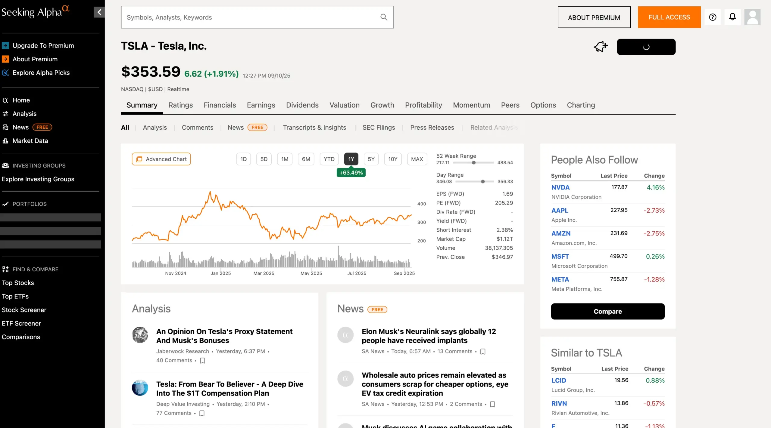Open the notifications bell icon
771x428 pixels.
[x=732, y=17]
